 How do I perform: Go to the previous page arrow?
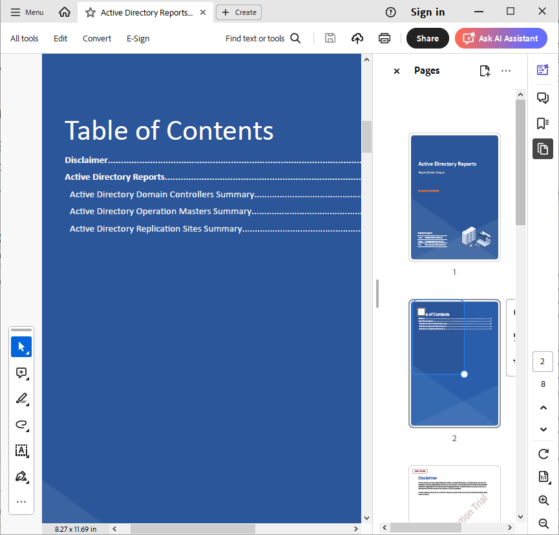pos(543,408)
